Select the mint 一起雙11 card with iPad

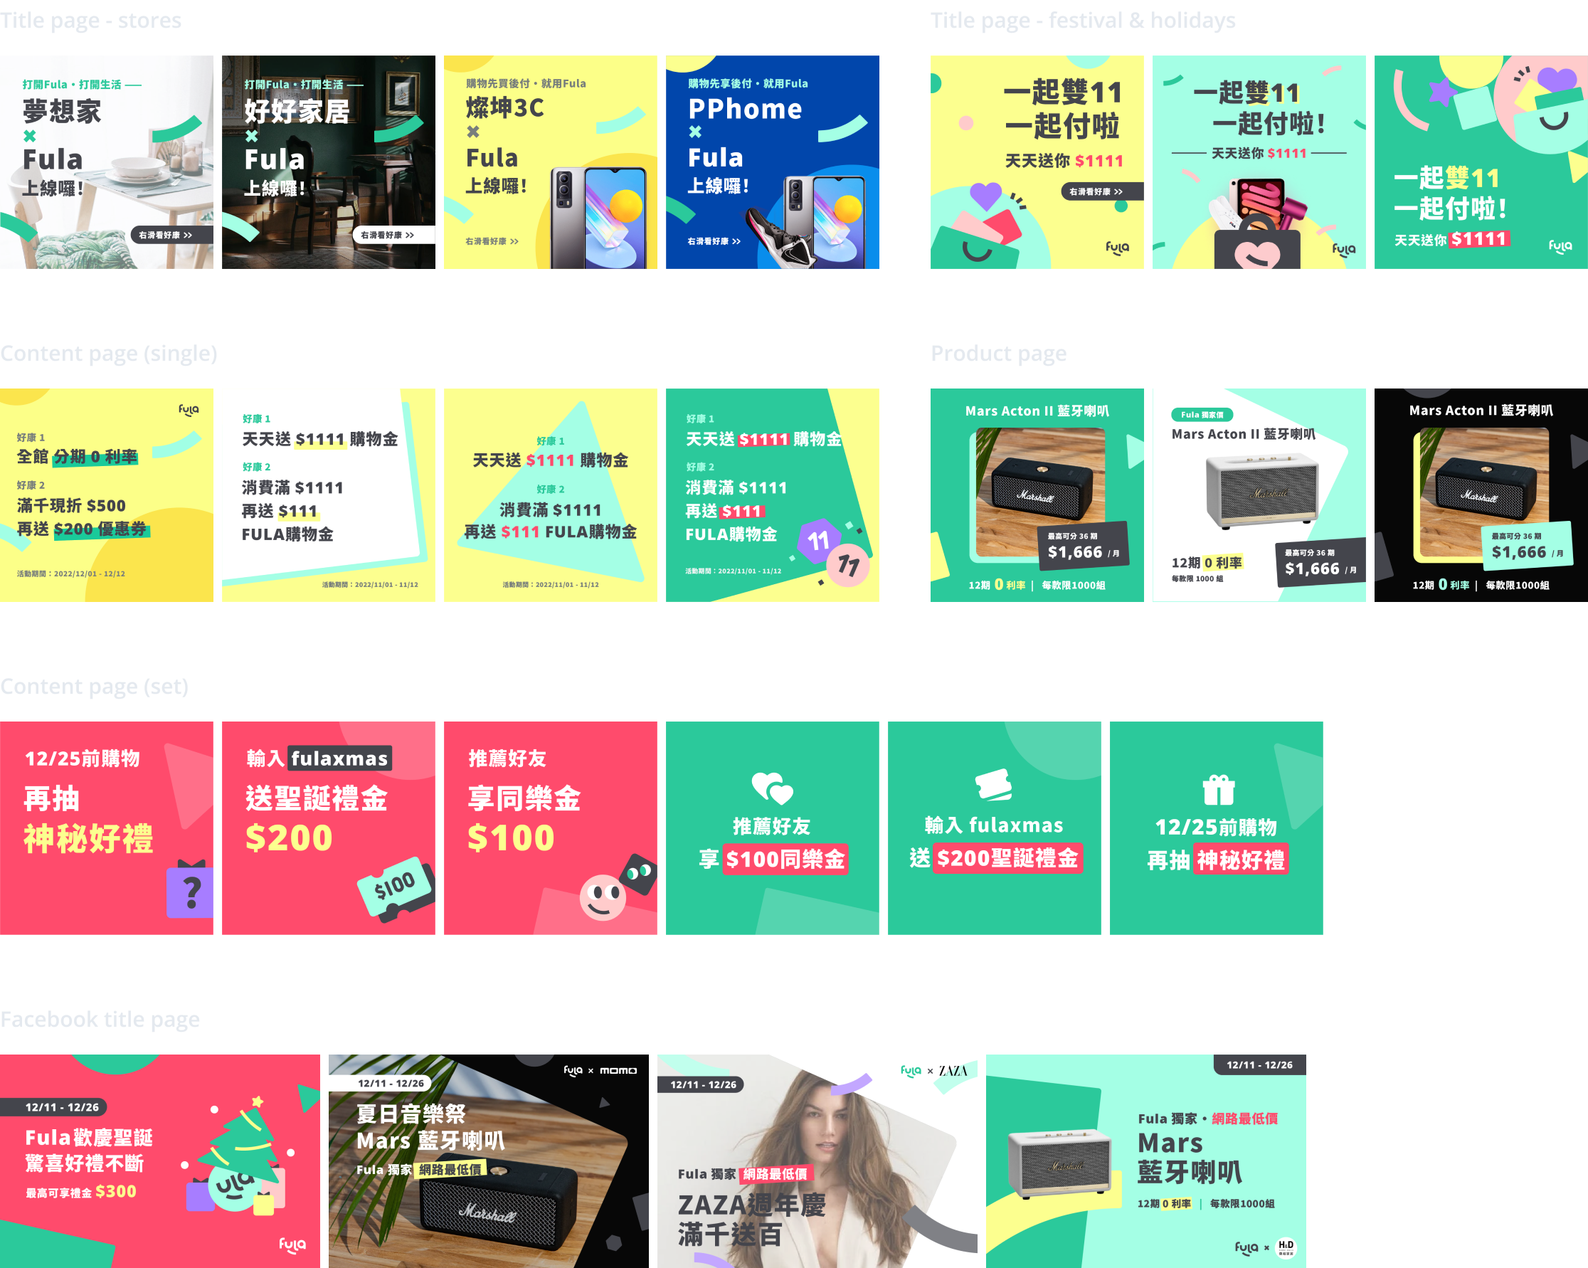click(x=1259, y=162)
